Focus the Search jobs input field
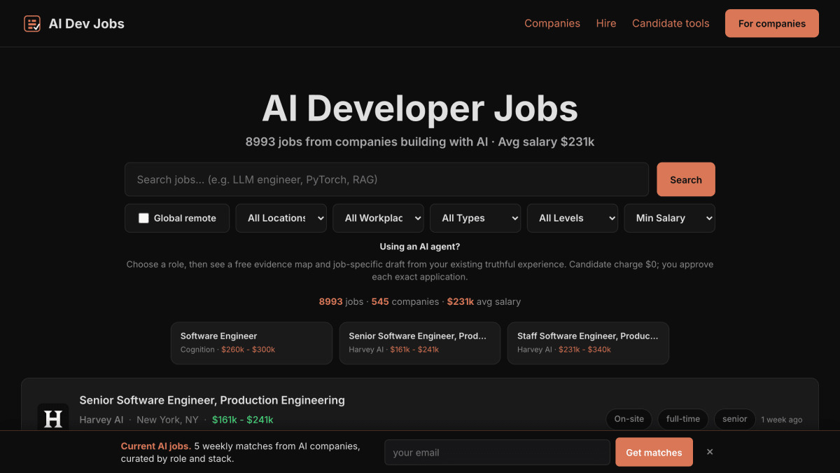 (x=387, y=179)
